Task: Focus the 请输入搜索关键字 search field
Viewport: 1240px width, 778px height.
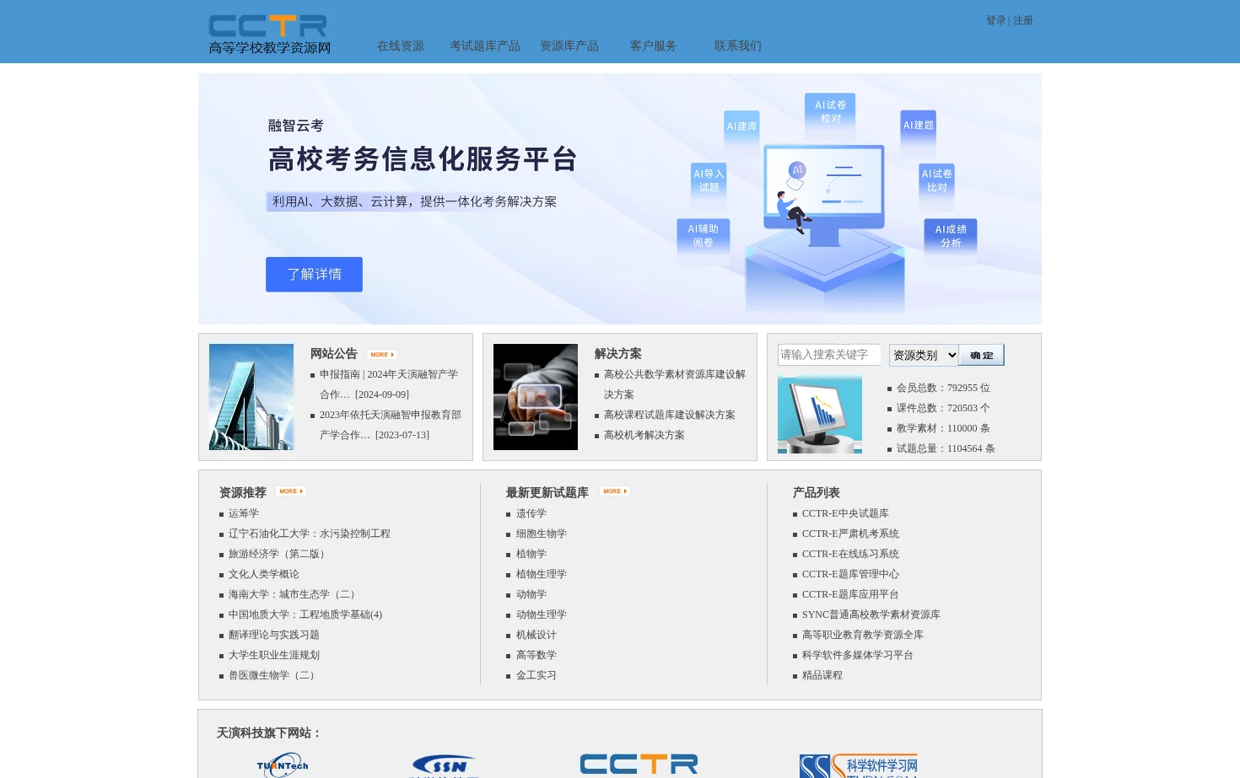Action: pos(829,355)
